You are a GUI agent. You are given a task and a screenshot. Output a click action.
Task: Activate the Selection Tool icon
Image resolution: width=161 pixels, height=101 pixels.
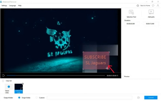[x=131, y=12]
